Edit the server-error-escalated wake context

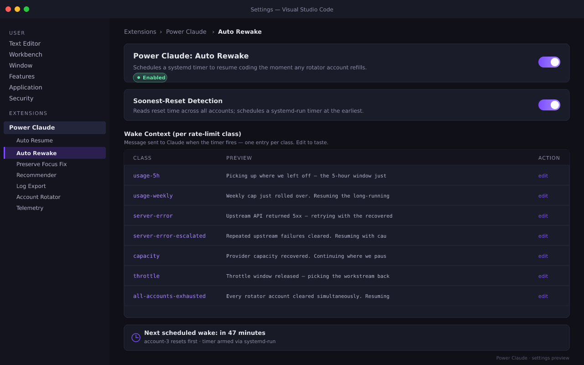coord(543,236)
